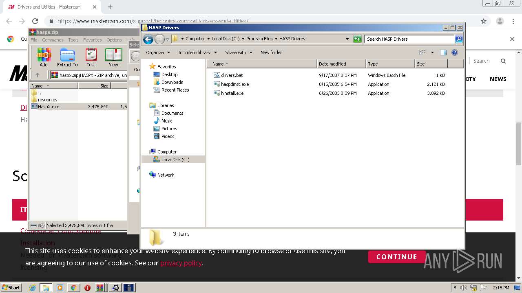Viewport: 522px width, 293px height.
Task: Open Opera from taskbar
Action: (x=87, y=288)
